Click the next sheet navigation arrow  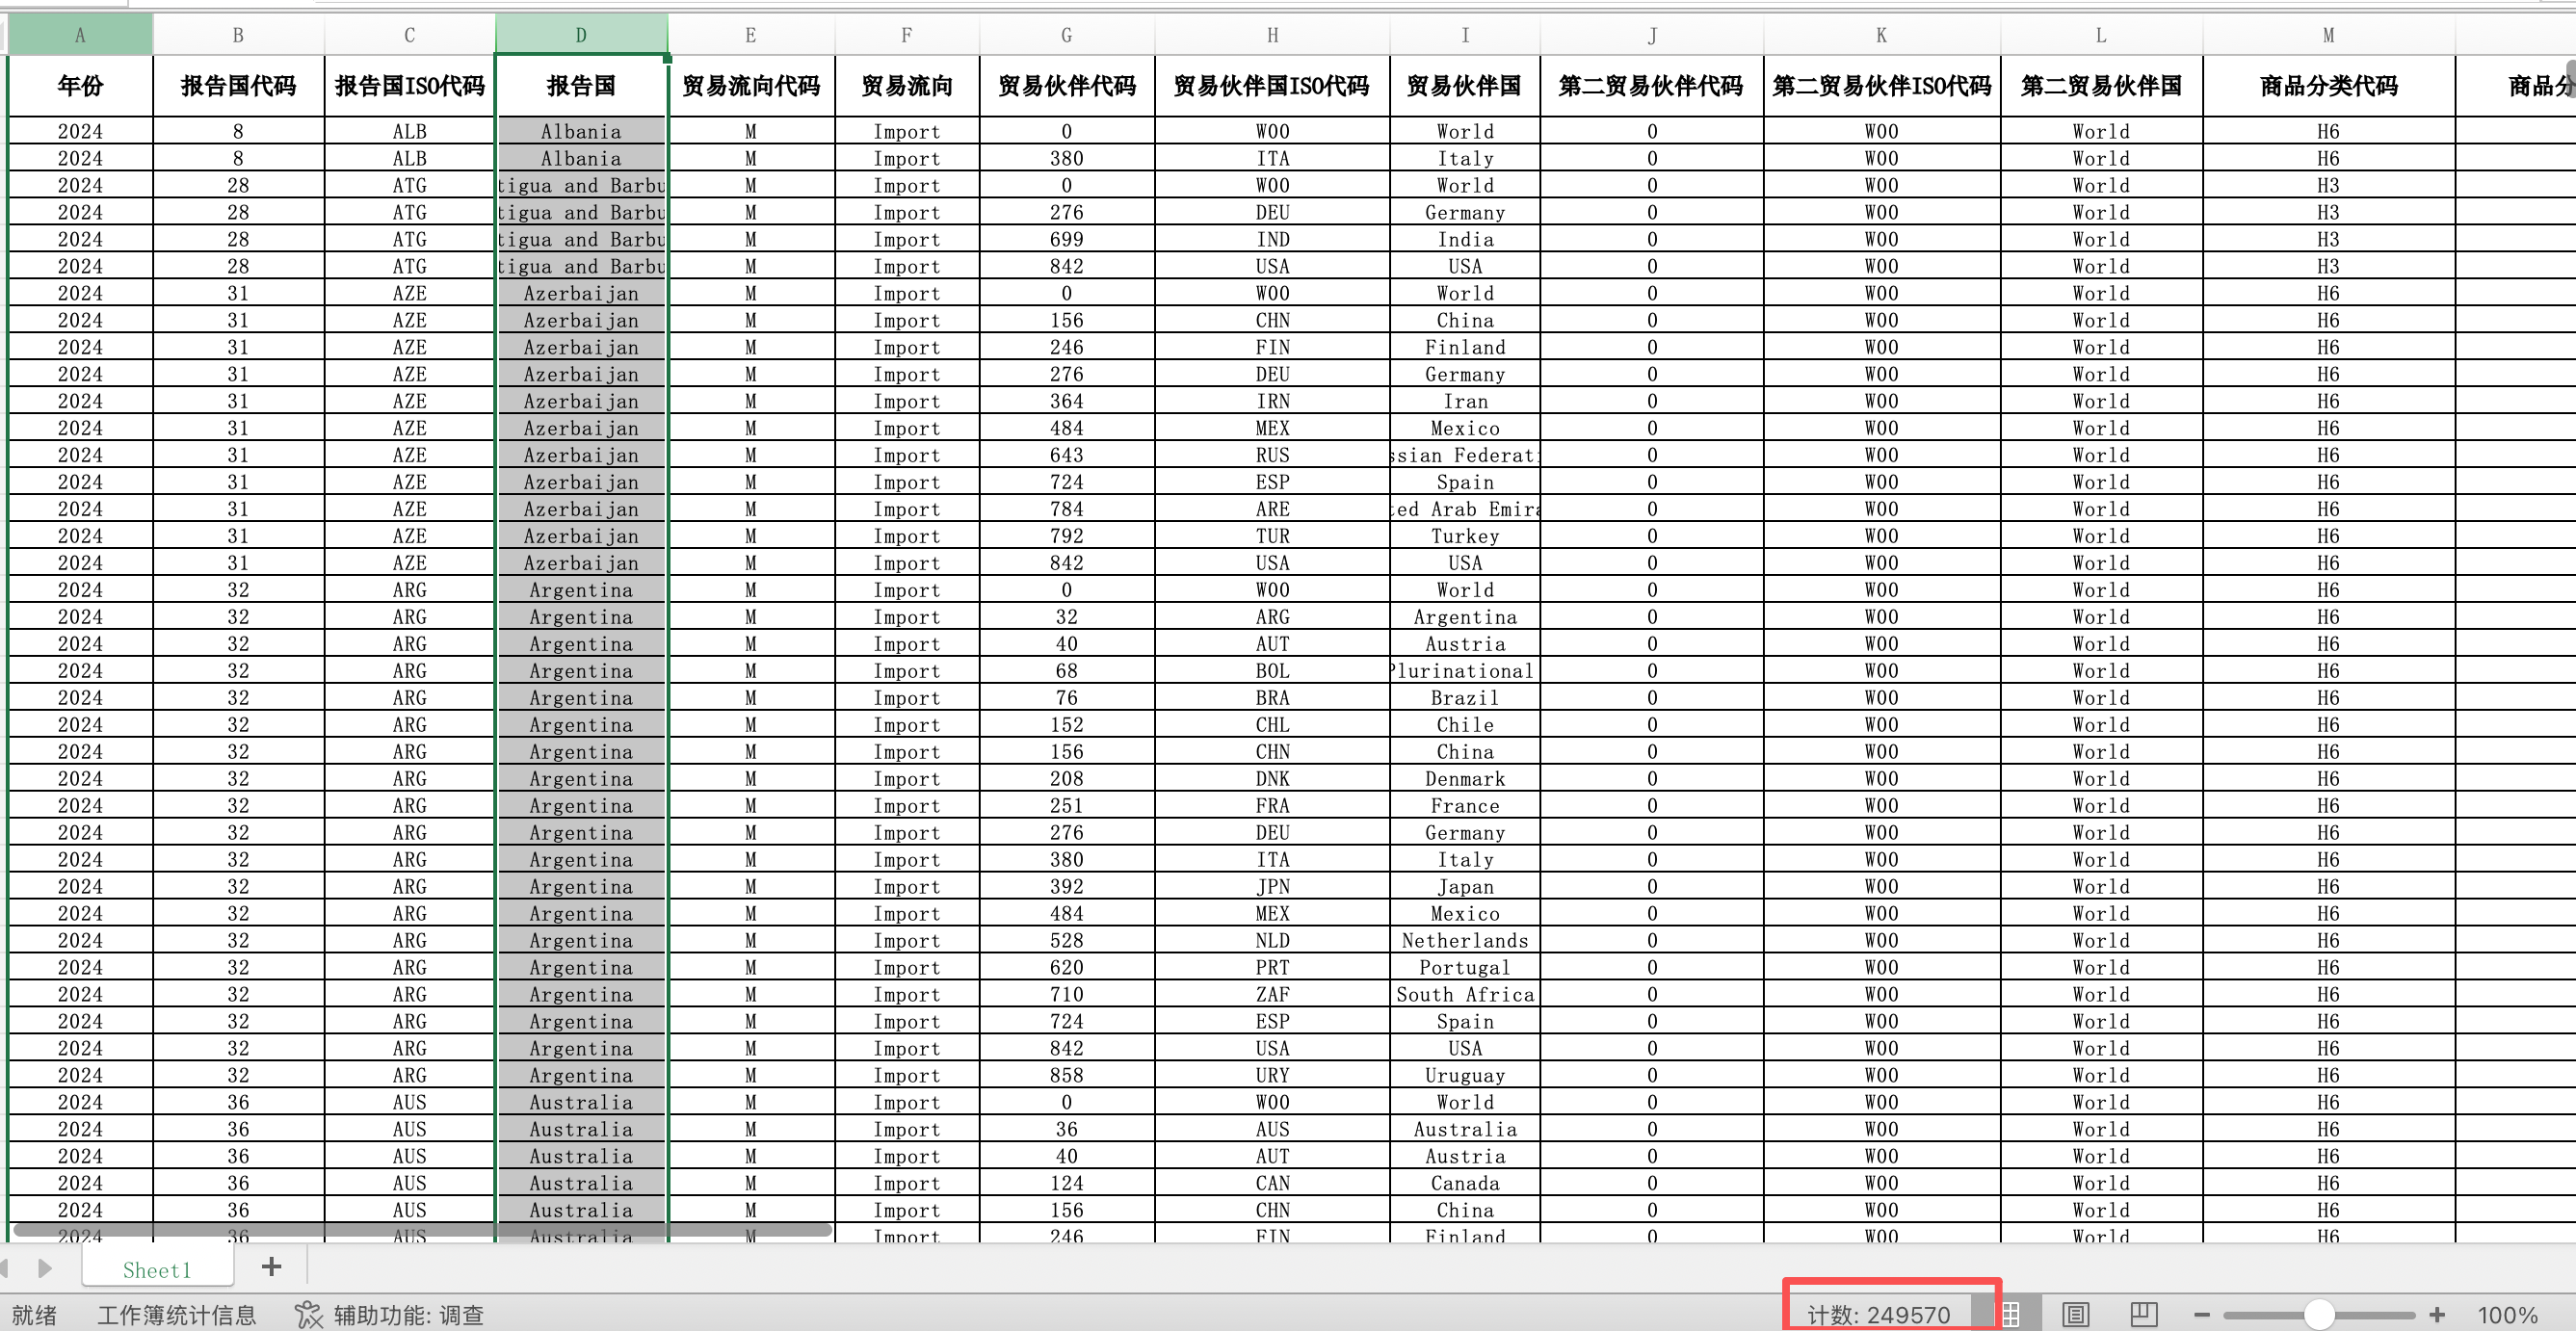point(44,1268)
